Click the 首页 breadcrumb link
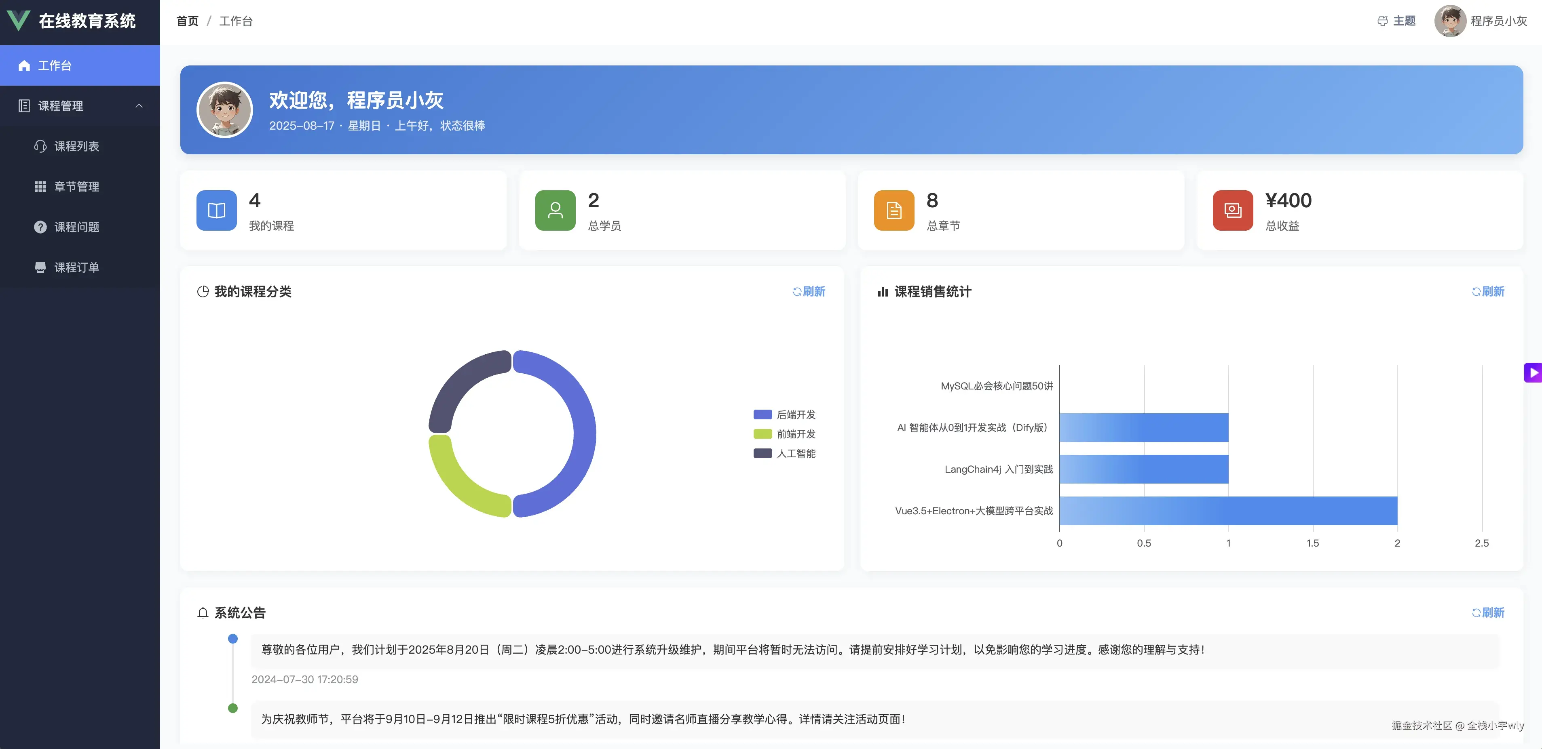1542x749 pixels. tap(187, 21)
